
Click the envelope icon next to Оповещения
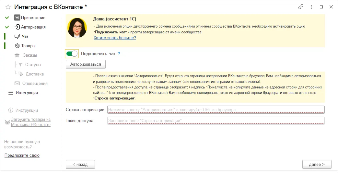(x=17, y=83)
